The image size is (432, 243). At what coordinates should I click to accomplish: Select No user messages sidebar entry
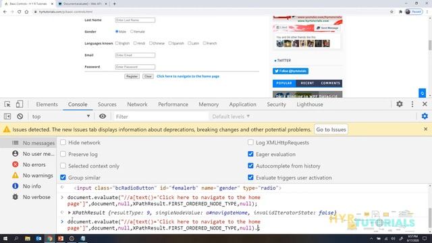[x=28, y=154]
